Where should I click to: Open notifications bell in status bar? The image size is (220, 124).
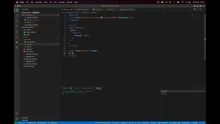coord(203,123)
